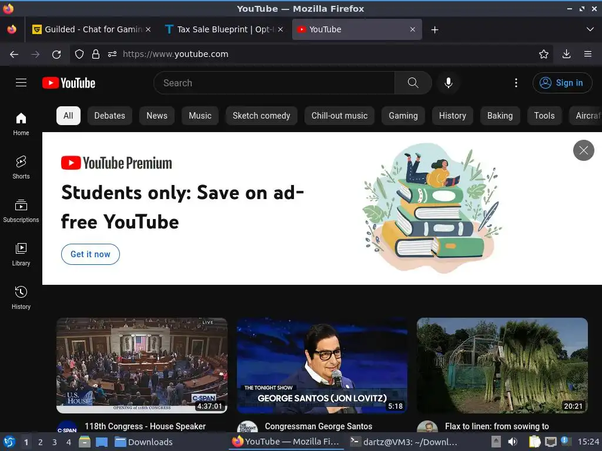
Task: Switch to workspace 2 in taskbar
Action: tap(41, 442)
